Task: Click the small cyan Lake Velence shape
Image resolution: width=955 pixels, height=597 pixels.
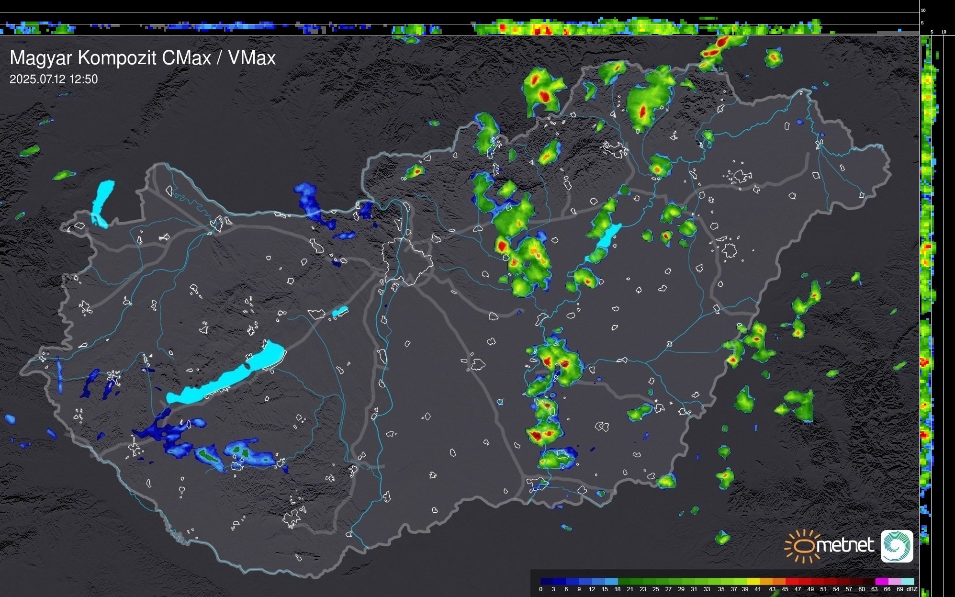Action: (x=340, y=312)
